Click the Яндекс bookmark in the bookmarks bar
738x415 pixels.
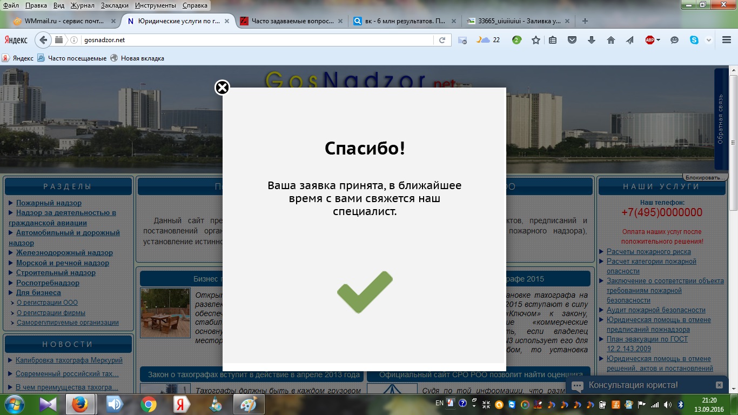(x=18, y=58)
